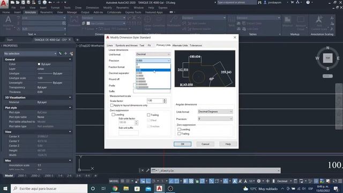The image size is (343, 193).
Task: Choose highlighted 0.00 precision option in list
Action: pyautogui.click(x=153, y=70)
